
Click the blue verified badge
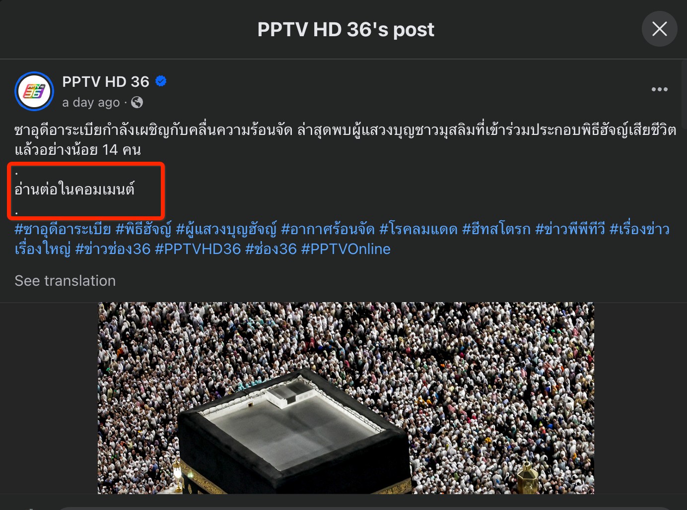click(x=161, y=81)
